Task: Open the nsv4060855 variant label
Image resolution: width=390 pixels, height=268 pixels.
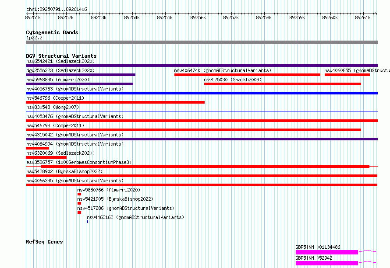Action: tap(357, 70)
